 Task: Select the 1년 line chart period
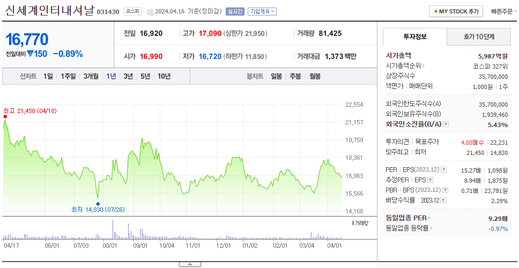tap(111, 77)
